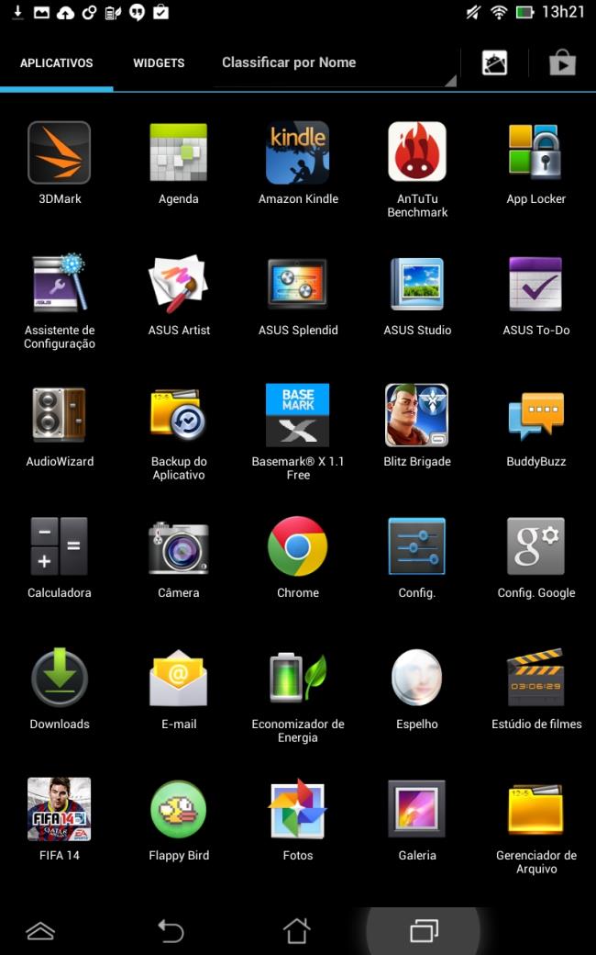
Task: Open Config. settings app
Action: pos(417,546)
